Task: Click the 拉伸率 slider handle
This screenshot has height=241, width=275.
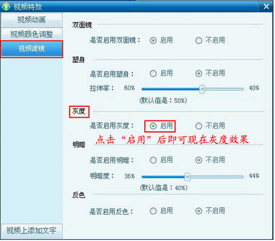Action: coord(202,89)
